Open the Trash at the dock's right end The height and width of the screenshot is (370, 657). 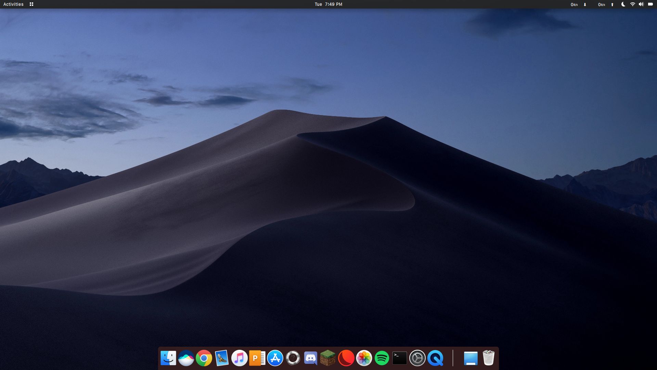click(x=489, y=358)
